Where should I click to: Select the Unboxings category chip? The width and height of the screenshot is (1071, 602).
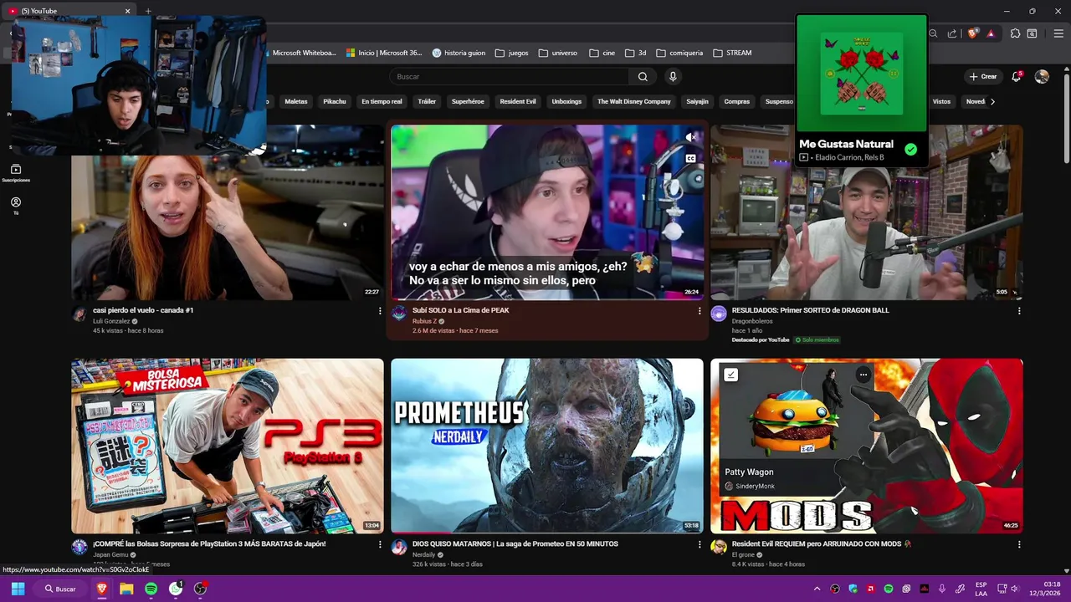pos(566,101)
